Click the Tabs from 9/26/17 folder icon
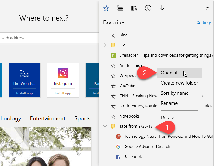Viewport: 214px width, 166px height. [x=113, y=126]
